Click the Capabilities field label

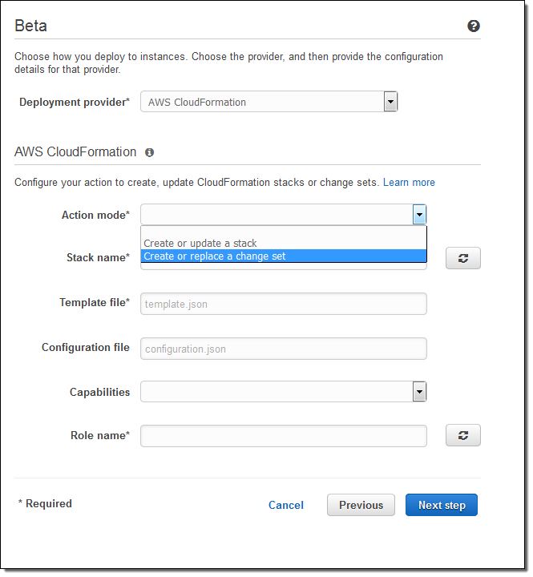pyautogui.click(x=99, y=392)
